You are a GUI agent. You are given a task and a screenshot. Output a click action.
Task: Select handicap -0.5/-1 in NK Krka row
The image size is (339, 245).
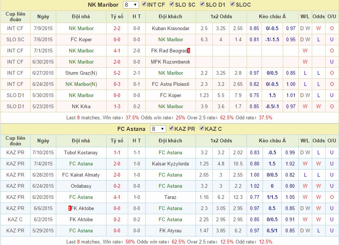click(272, 107)
